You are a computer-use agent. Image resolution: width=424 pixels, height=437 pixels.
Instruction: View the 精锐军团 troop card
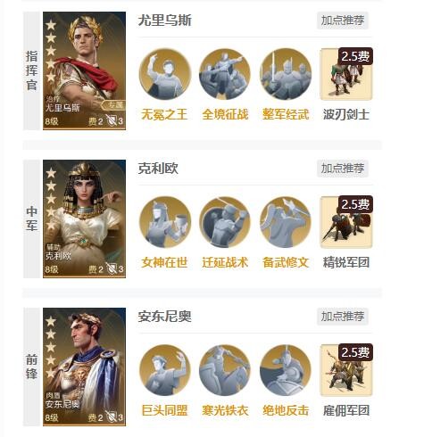(x=346, y=222)
